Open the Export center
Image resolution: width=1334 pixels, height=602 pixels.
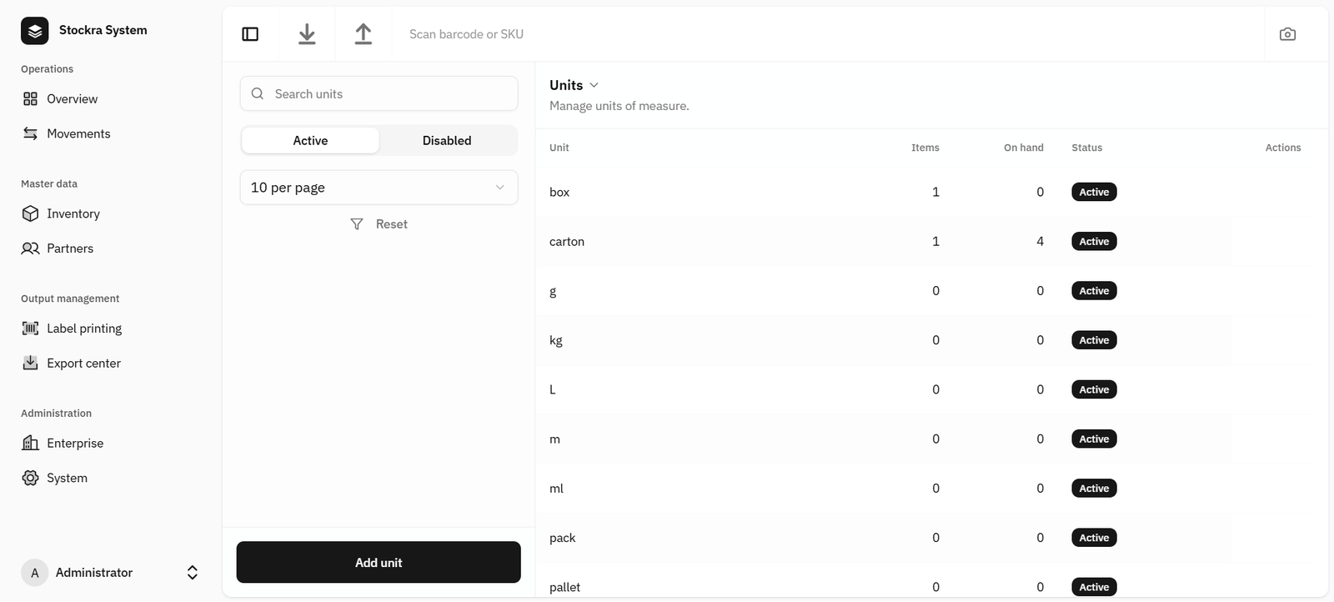tap(83, 364)
